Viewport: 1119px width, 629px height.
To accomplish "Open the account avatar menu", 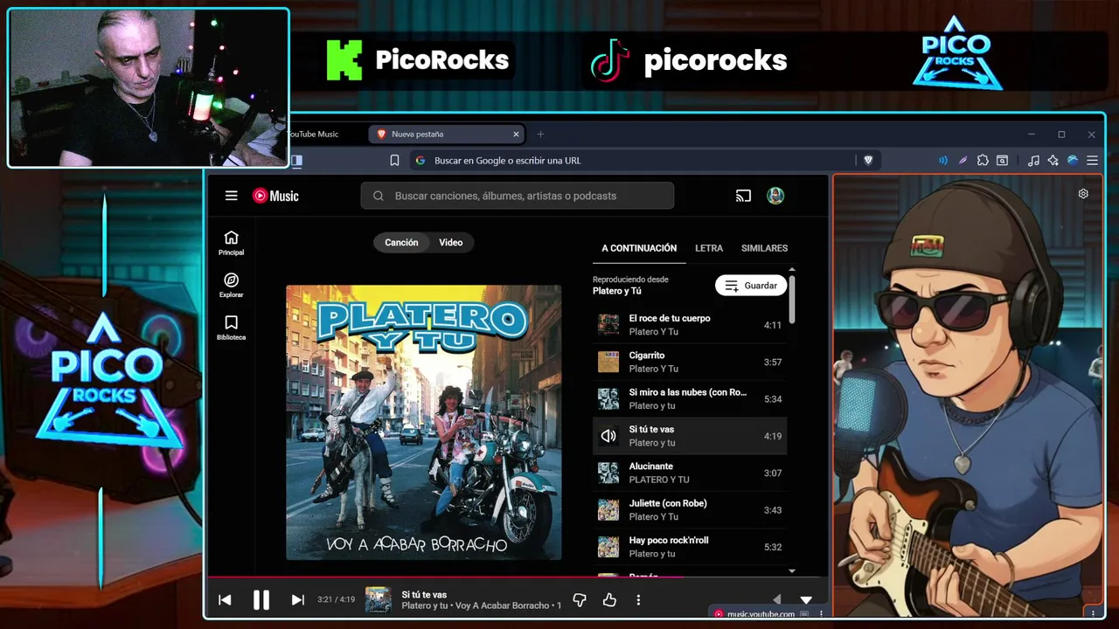I will point(775,196).
